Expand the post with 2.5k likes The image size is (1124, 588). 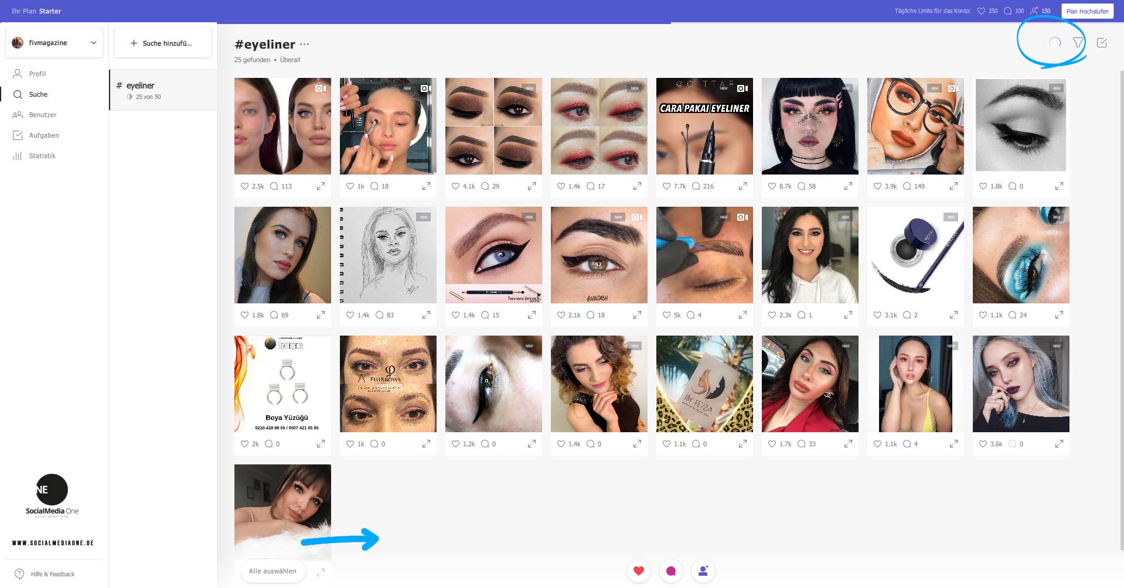[x=321, y=186]
